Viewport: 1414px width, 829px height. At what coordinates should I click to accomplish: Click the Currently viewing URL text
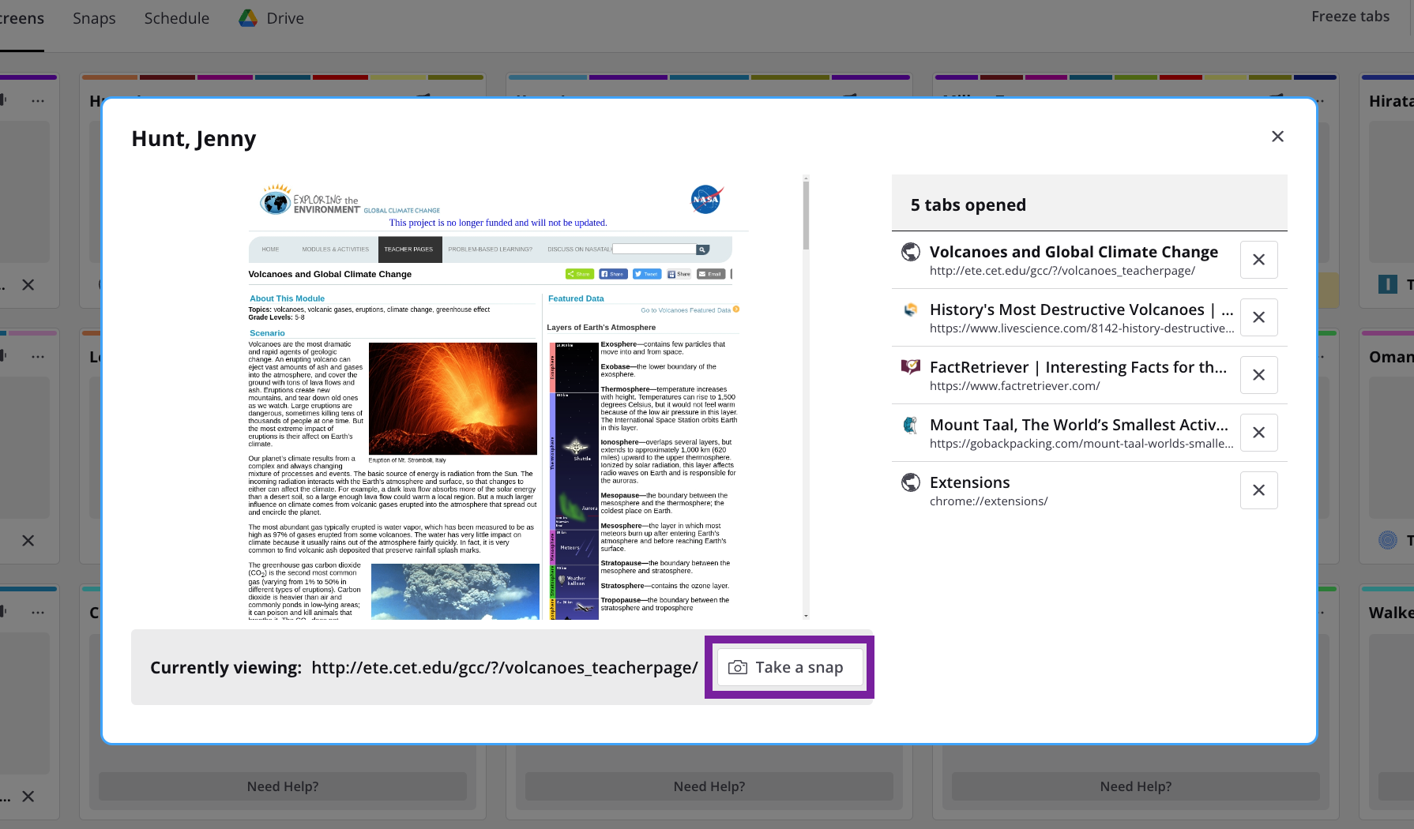point(504,668)
